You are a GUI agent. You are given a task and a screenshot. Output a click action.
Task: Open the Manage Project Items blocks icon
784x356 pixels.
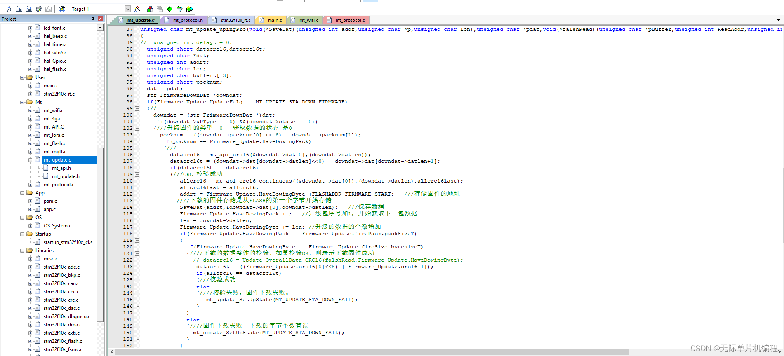pyautogui.click(x=150, y=9)
